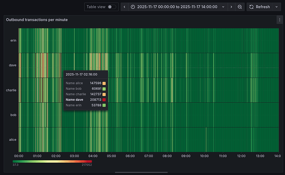Shift time range forward with right arrow

point(231,7)
